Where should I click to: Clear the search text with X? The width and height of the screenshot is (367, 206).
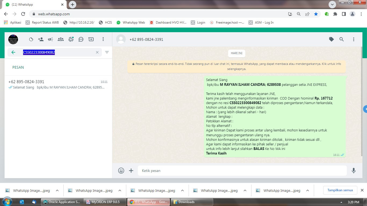click(97, 52)
